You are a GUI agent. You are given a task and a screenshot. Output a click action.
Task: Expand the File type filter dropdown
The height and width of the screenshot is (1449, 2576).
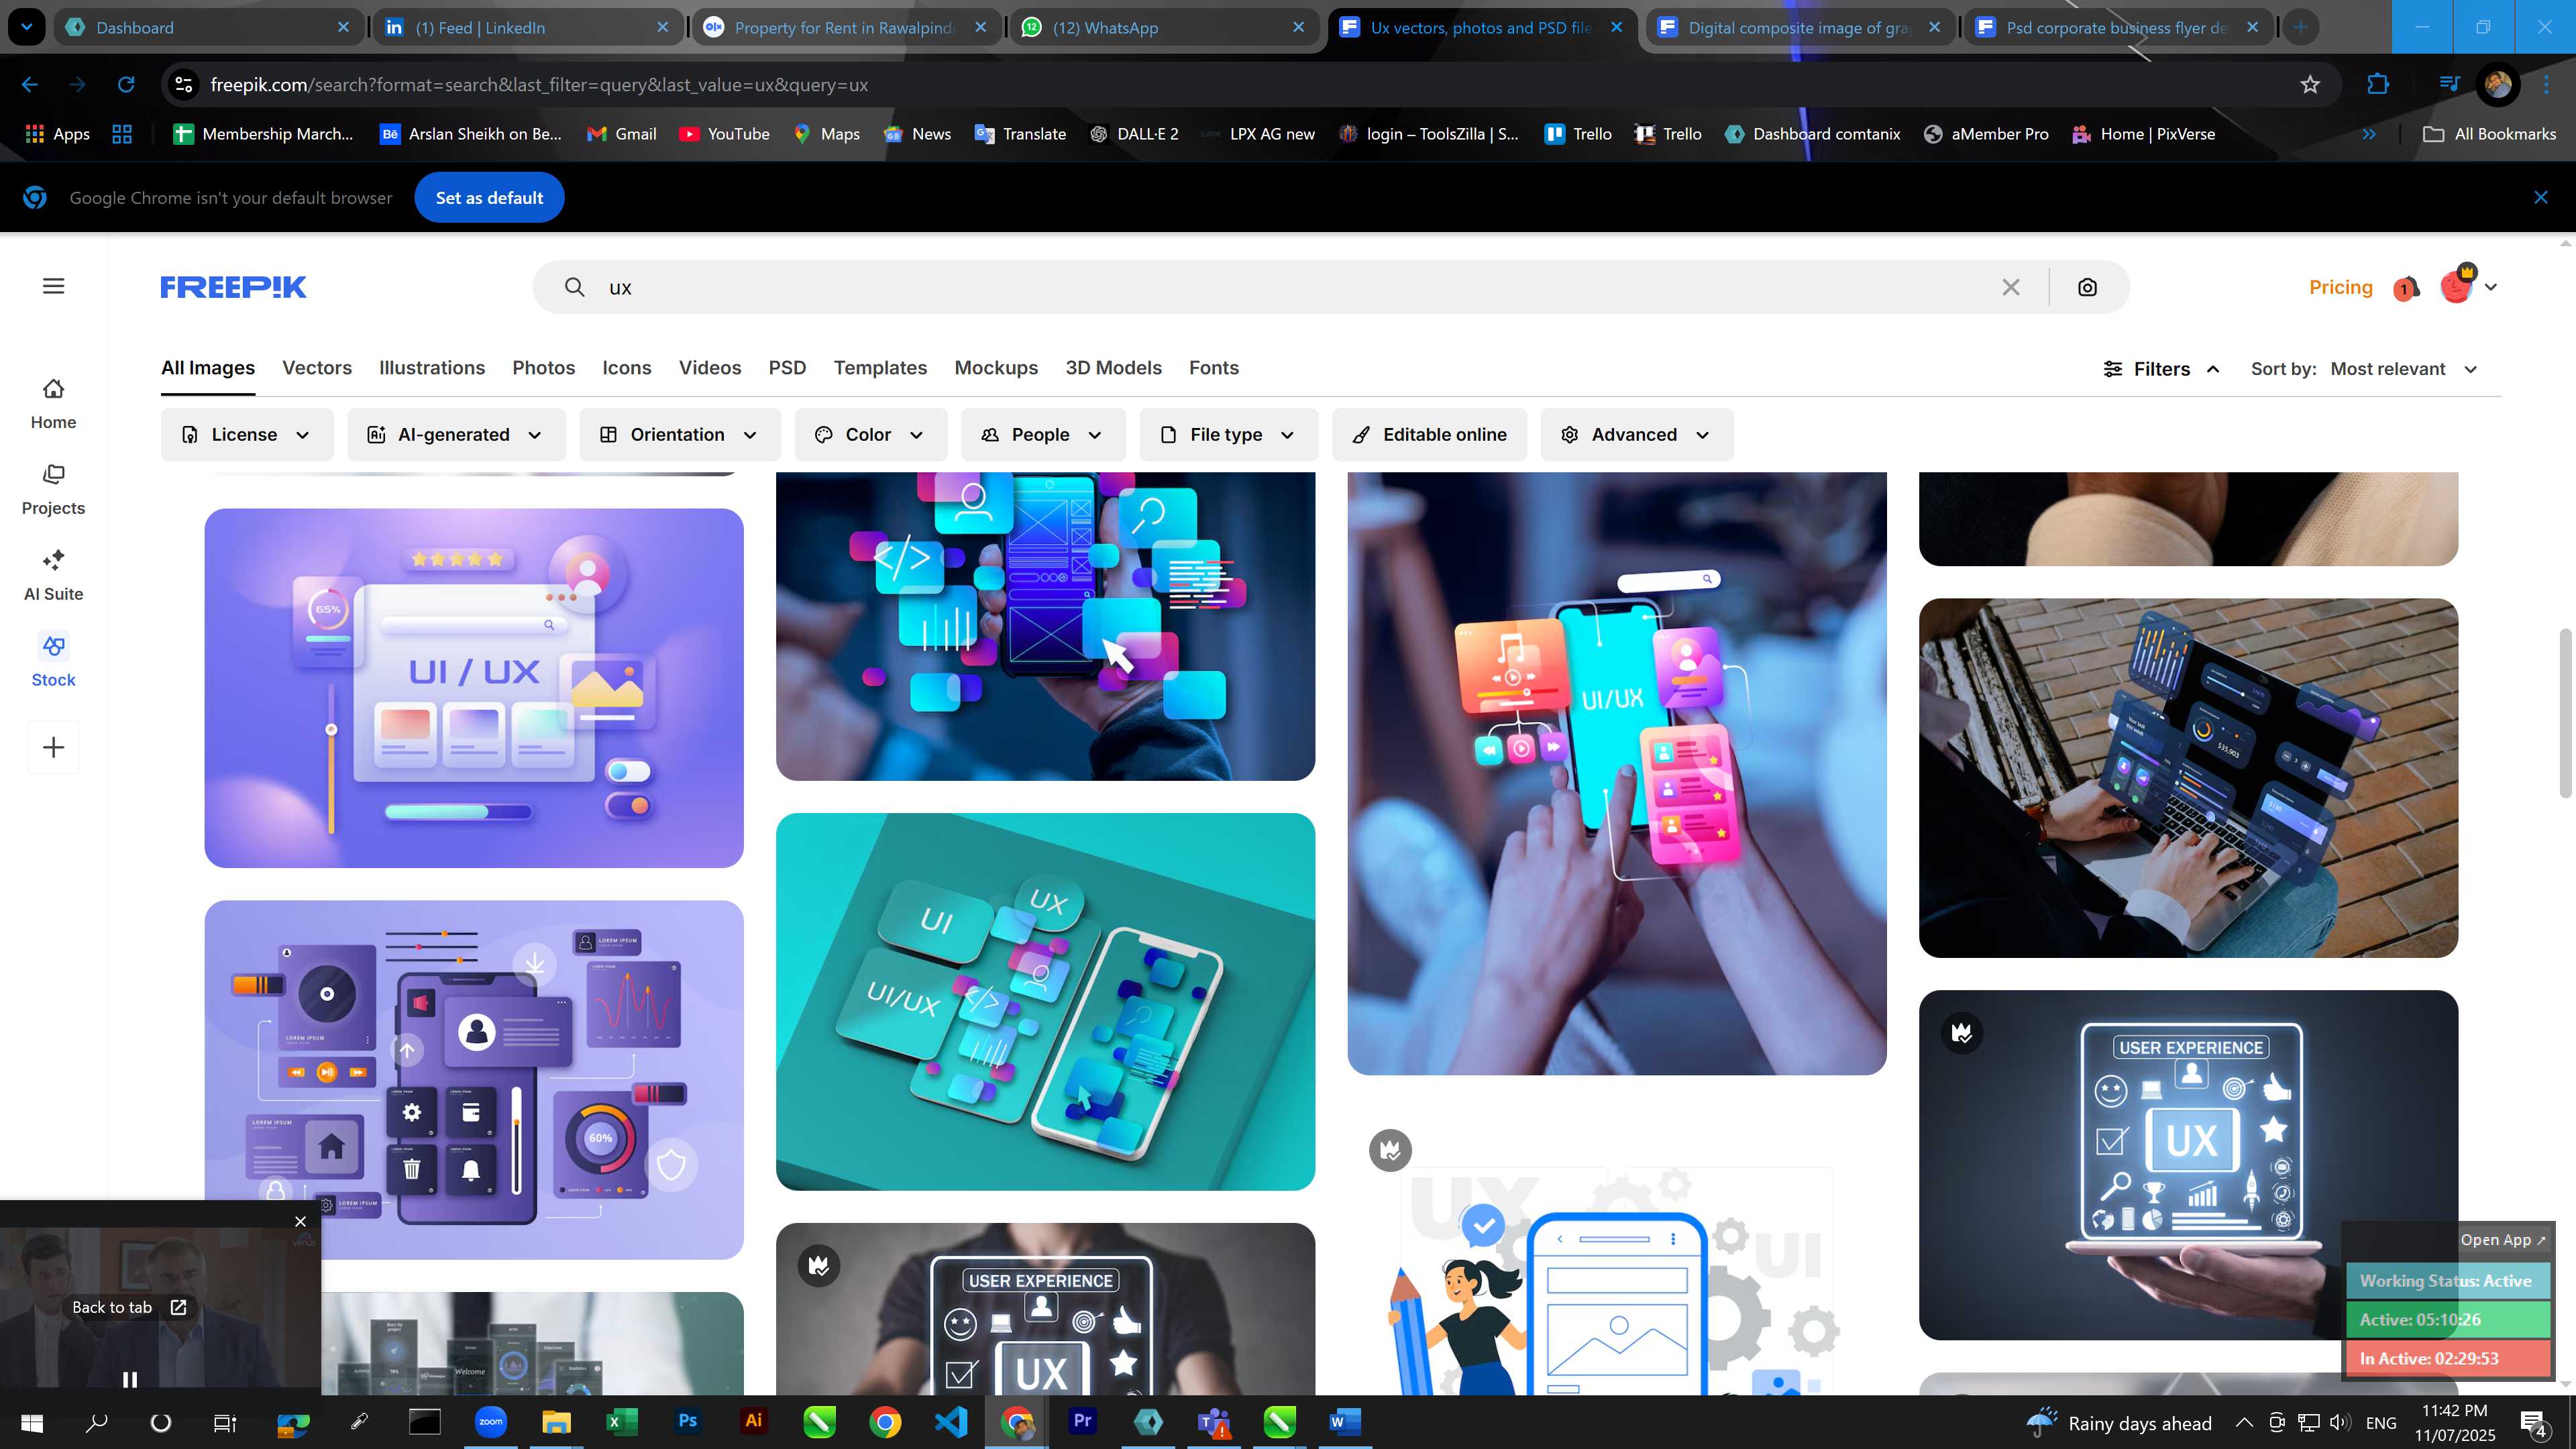(x=1228, y=435)
